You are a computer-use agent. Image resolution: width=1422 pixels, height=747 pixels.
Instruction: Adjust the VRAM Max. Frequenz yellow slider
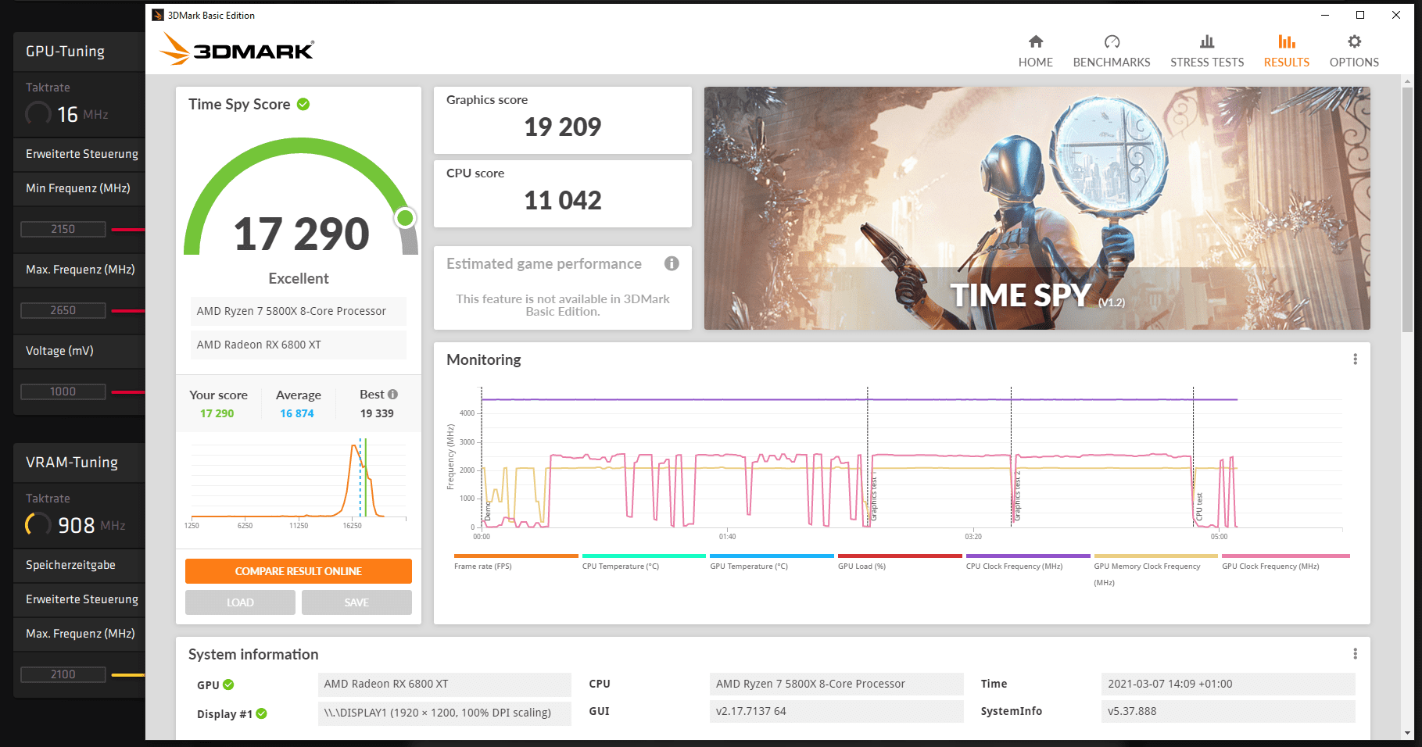(128, 674)
